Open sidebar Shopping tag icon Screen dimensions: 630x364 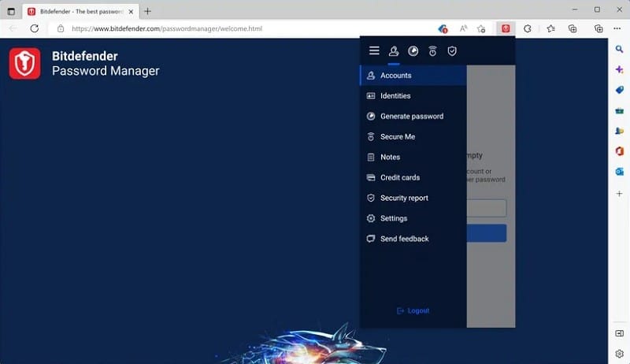coord(619,90)
